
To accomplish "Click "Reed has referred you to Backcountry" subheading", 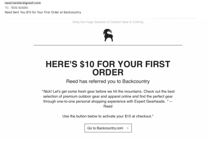I will click(108, 81).
